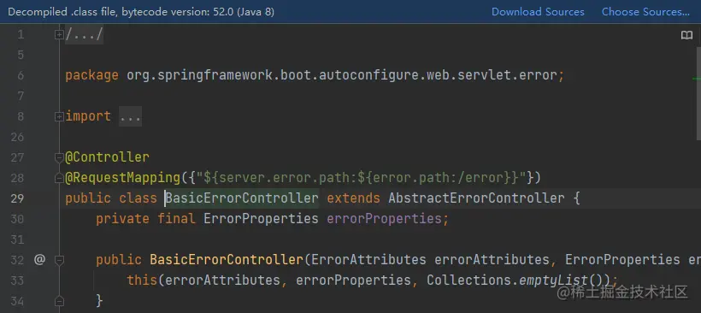Toggle reader mode book icon
Viewport: 701px width, 313px height.
coord(686,35)
